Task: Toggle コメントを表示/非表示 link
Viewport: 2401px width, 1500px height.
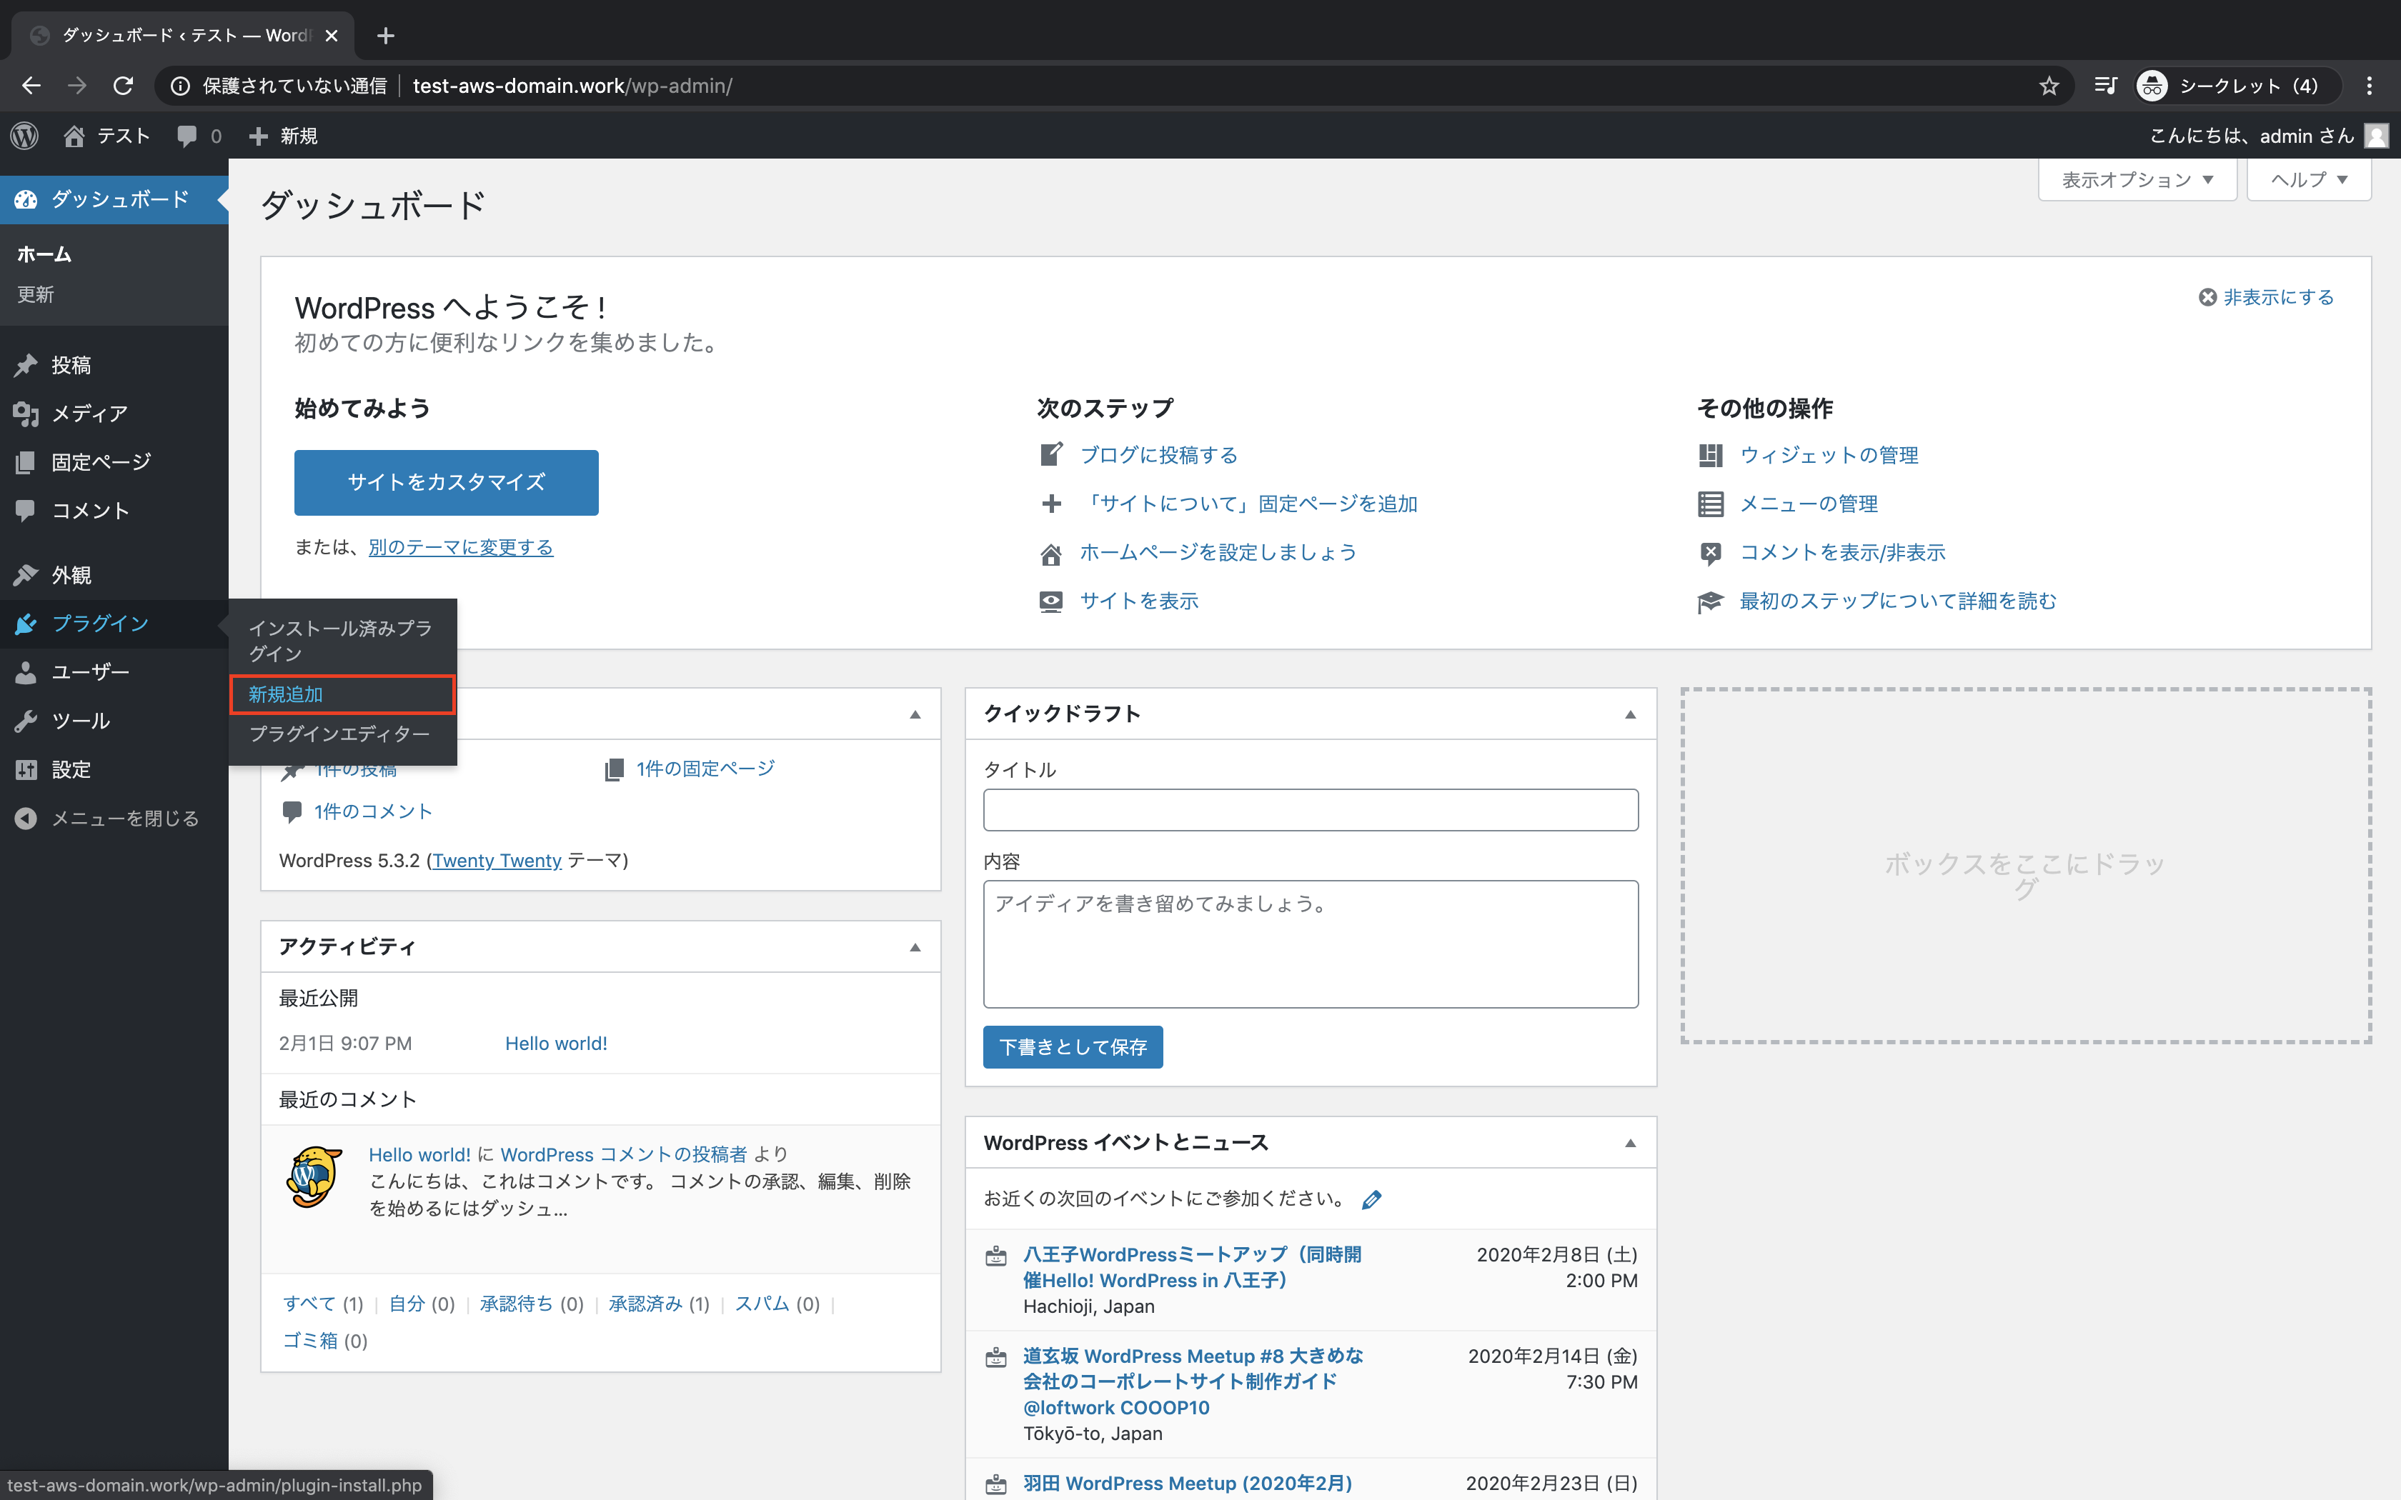Action: [1841, 553]
